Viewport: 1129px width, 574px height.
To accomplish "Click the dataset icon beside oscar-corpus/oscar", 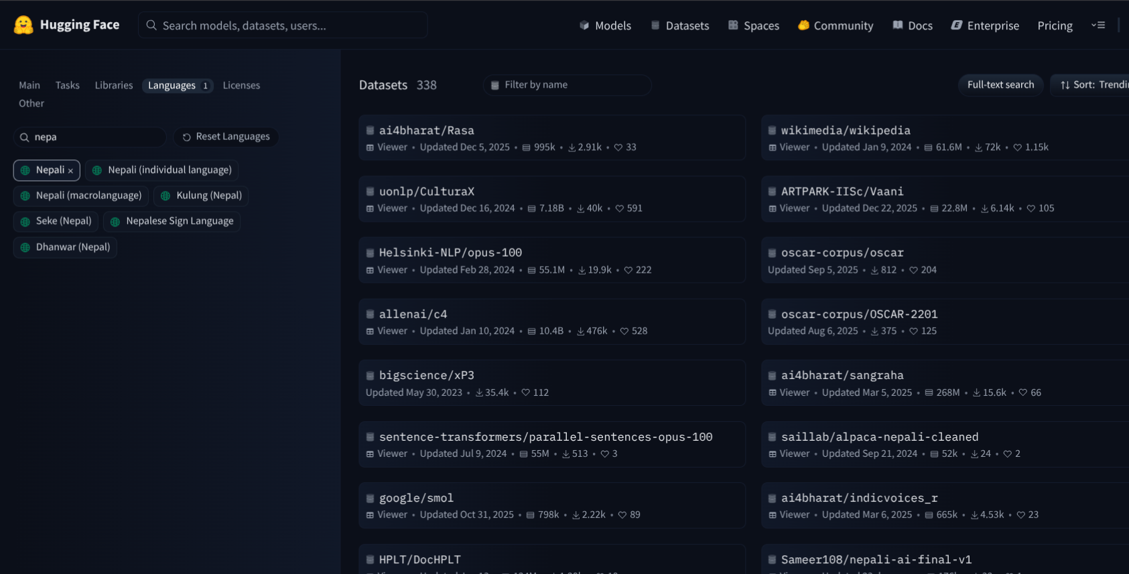I will click(x=772, y=253).
